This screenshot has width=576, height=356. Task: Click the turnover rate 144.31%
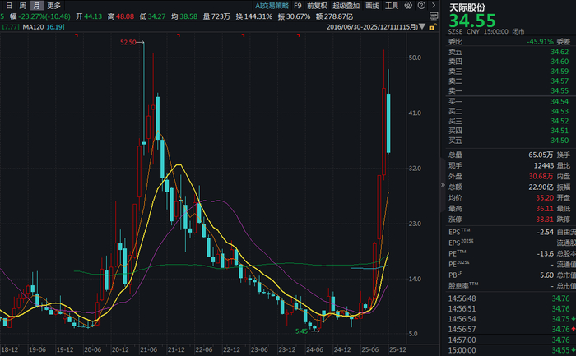[258, 16]
